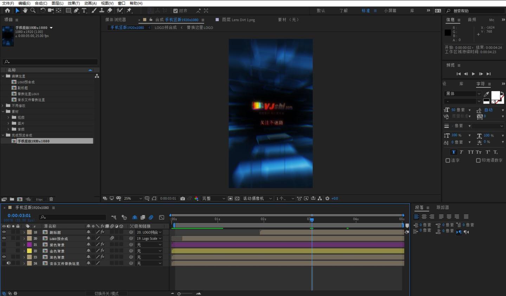506x296 pixels.
Task: Open parent dropdown showing 19. Logo Scale
Action: point(149,238)
